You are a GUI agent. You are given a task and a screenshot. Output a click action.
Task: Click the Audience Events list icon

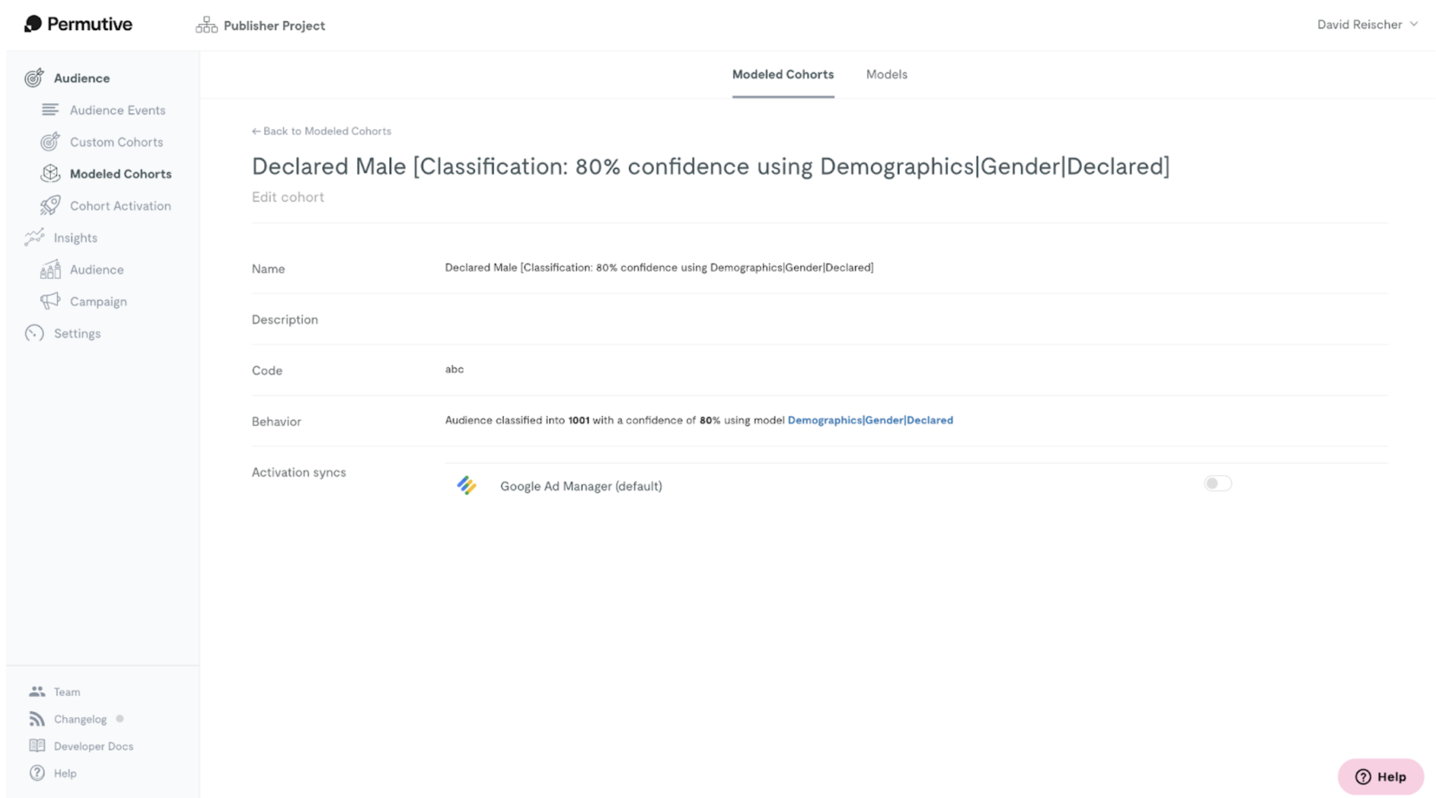point(50,110)
